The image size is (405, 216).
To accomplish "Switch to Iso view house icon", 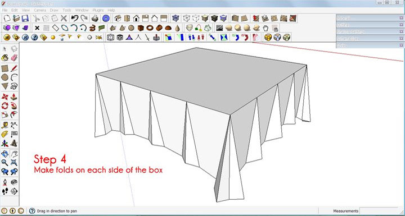I will [118, 19].
